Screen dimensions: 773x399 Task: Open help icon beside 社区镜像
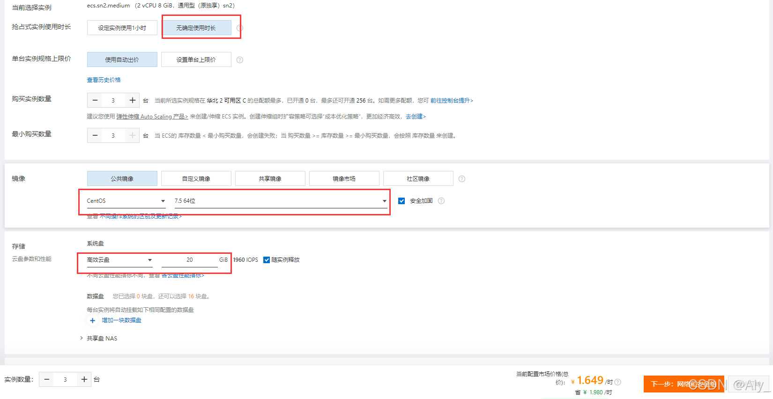(462, 179)
